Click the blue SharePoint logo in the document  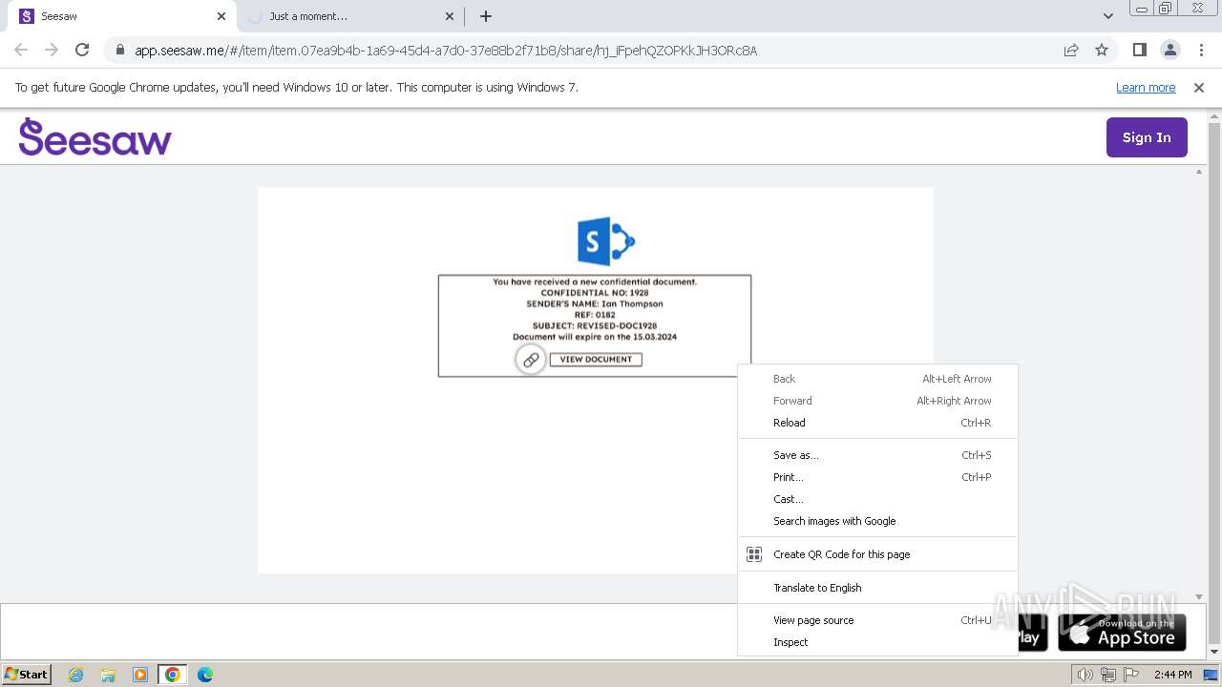606,240
